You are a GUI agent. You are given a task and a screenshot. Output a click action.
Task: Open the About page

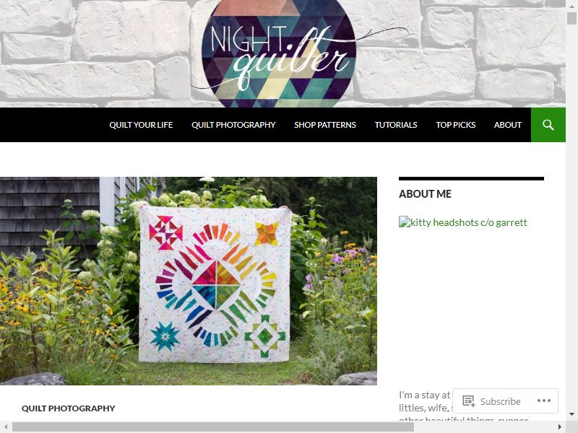pos(508,125)
